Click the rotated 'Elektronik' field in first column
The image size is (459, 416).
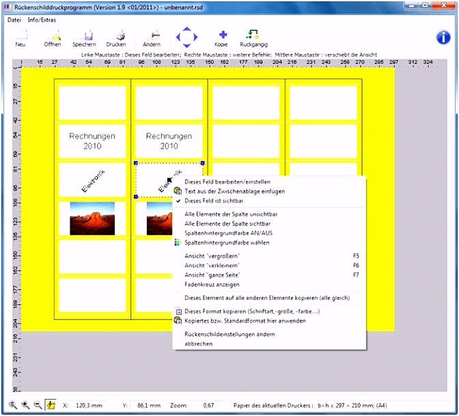(92, 180)
